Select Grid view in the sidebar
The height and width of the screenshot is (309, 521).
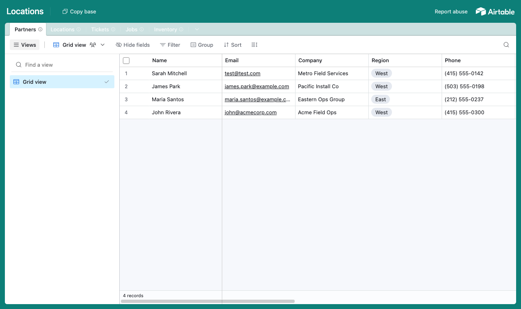click(62, 82)
